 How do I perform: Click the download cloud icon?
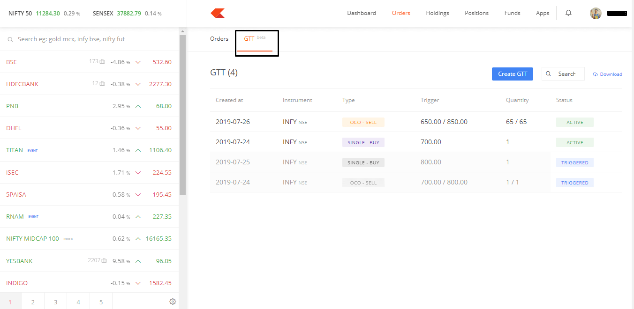[596, 74]
